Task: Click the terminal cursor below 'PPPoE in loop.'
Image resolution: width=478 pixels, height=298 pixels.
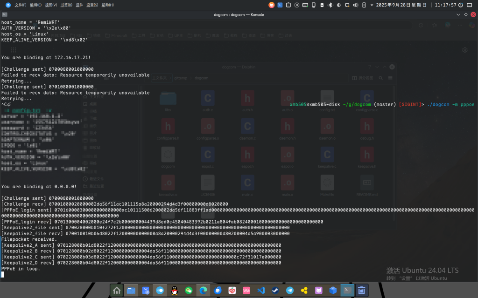Action: pos(3,275)
